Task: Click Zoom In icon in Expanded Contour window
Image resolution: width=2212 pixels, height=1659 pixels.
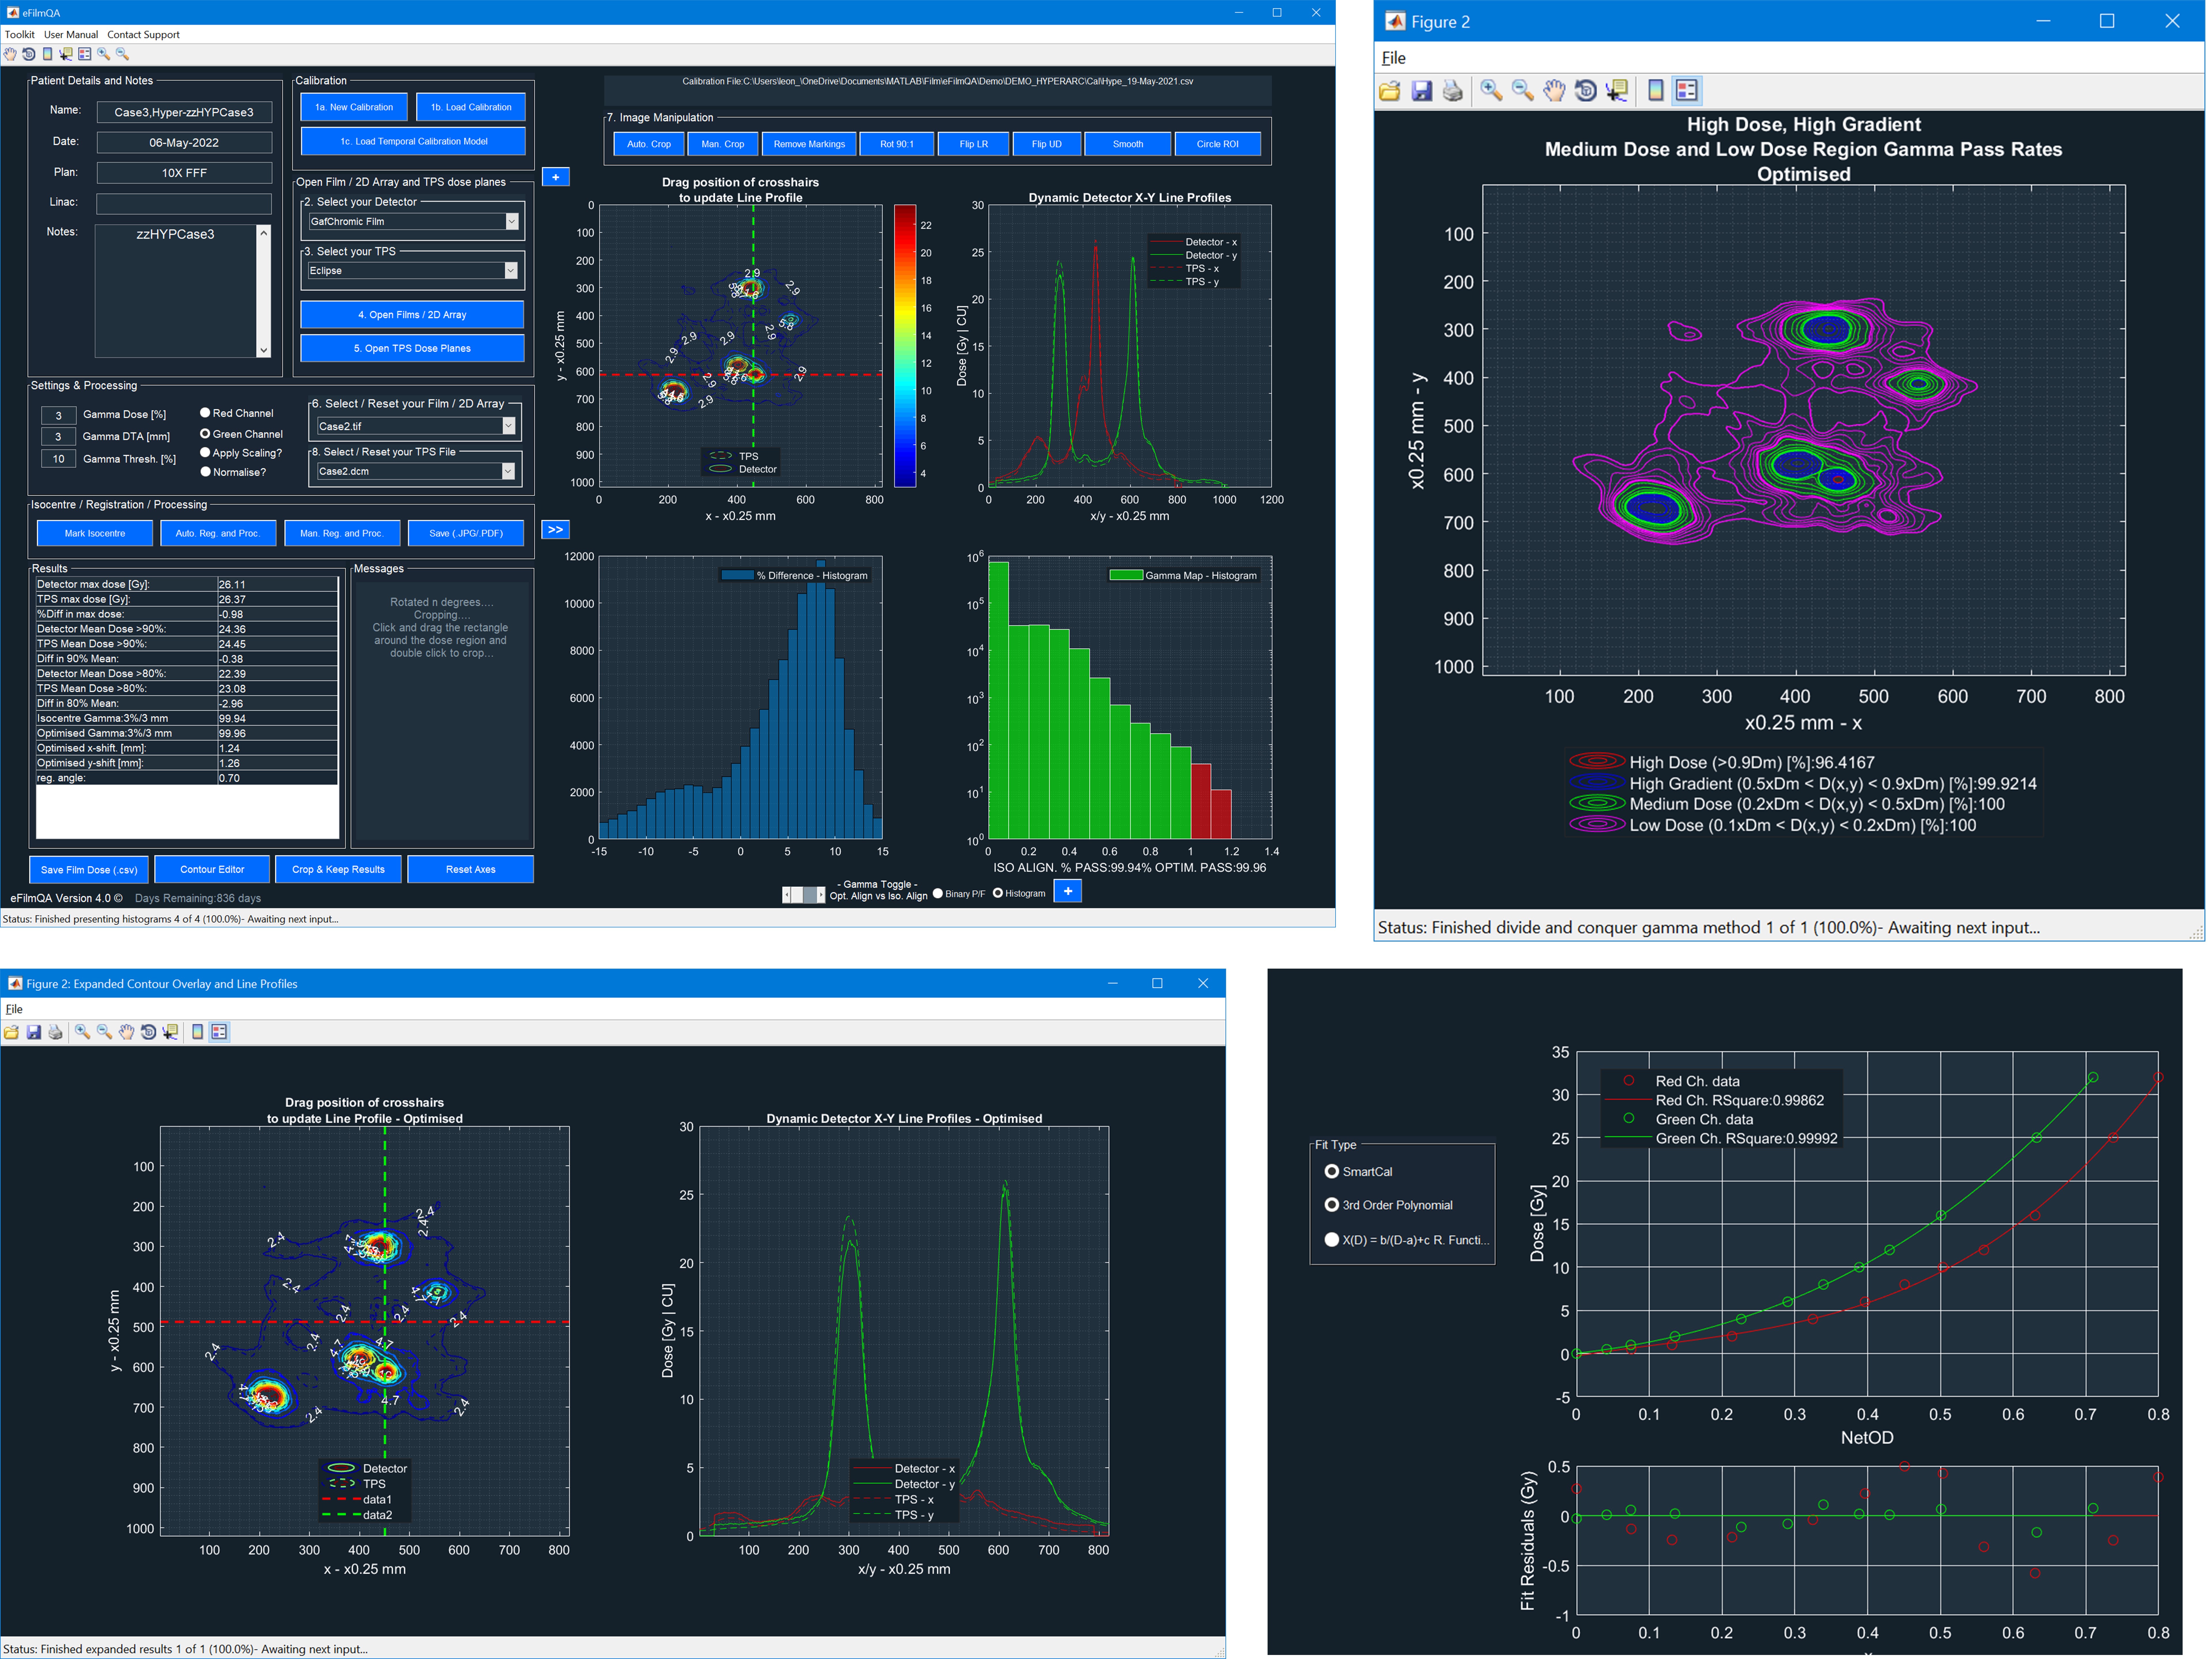Action: point(82,1032)
